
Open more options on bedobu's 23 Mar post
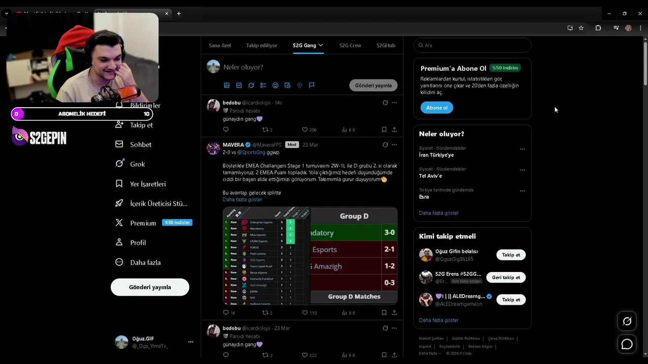(x=394, y=328)
